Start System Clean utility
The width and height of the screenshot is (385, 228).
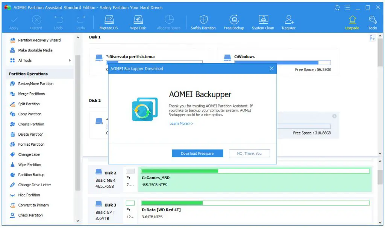(263, 23)
